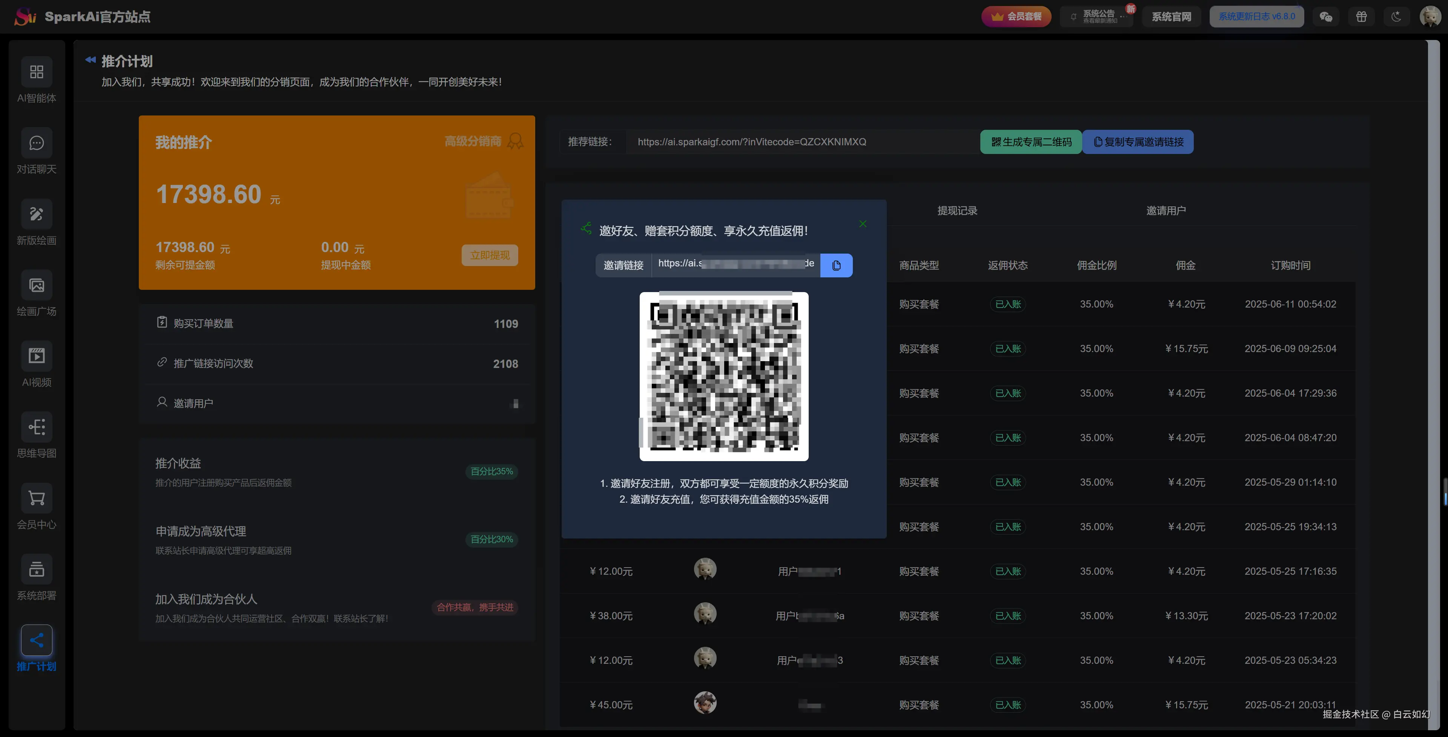
Task: Click the gift icon in header
Action: pos(1361,16)
